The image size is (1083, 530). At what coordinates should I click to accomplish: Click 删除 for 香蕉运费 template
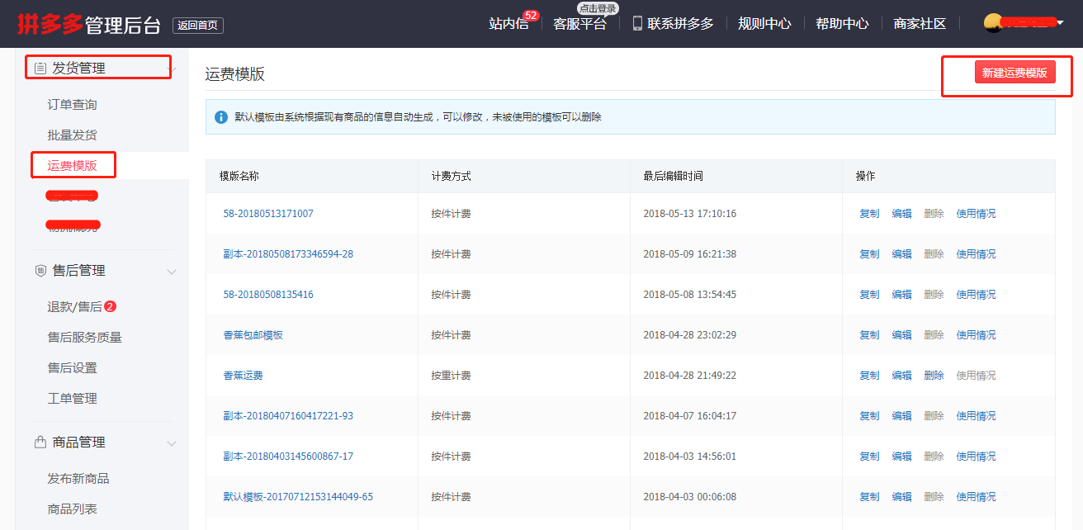[934, 376]
